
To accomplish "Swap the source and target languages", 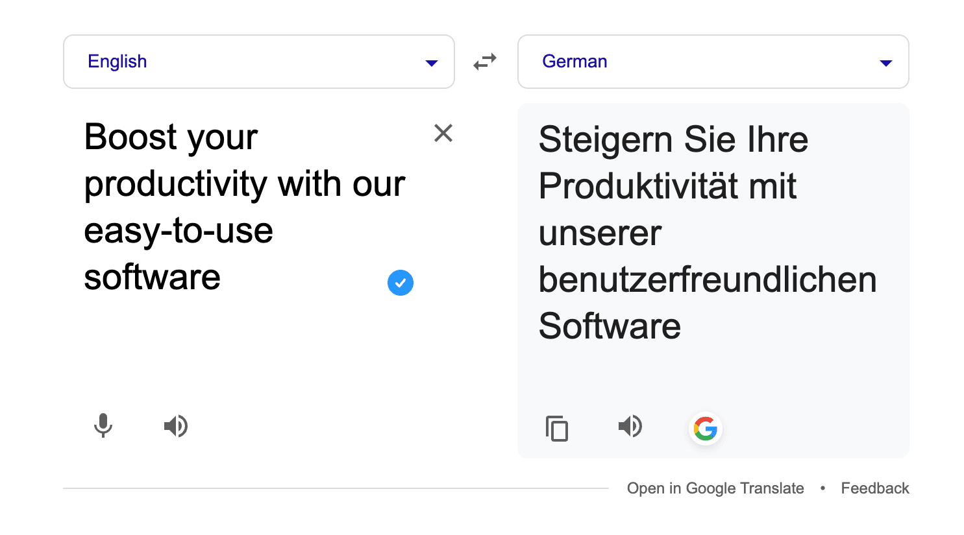I will [484, 62].
